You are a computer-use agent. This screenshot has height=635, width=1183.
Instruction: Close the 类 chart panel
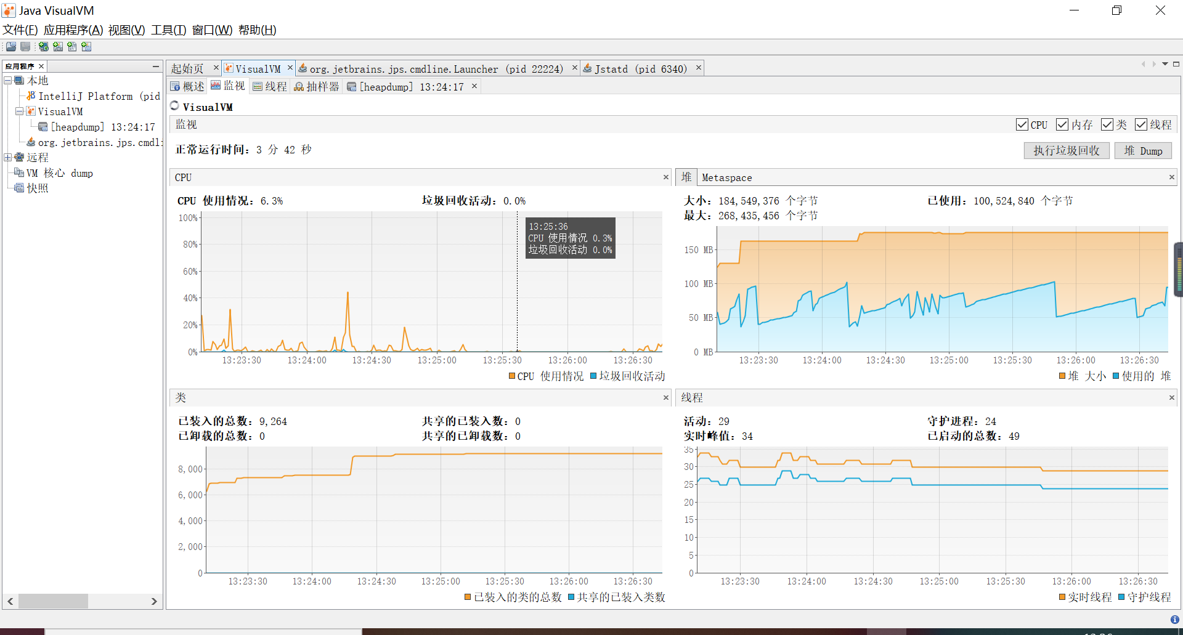pos(666,398)
